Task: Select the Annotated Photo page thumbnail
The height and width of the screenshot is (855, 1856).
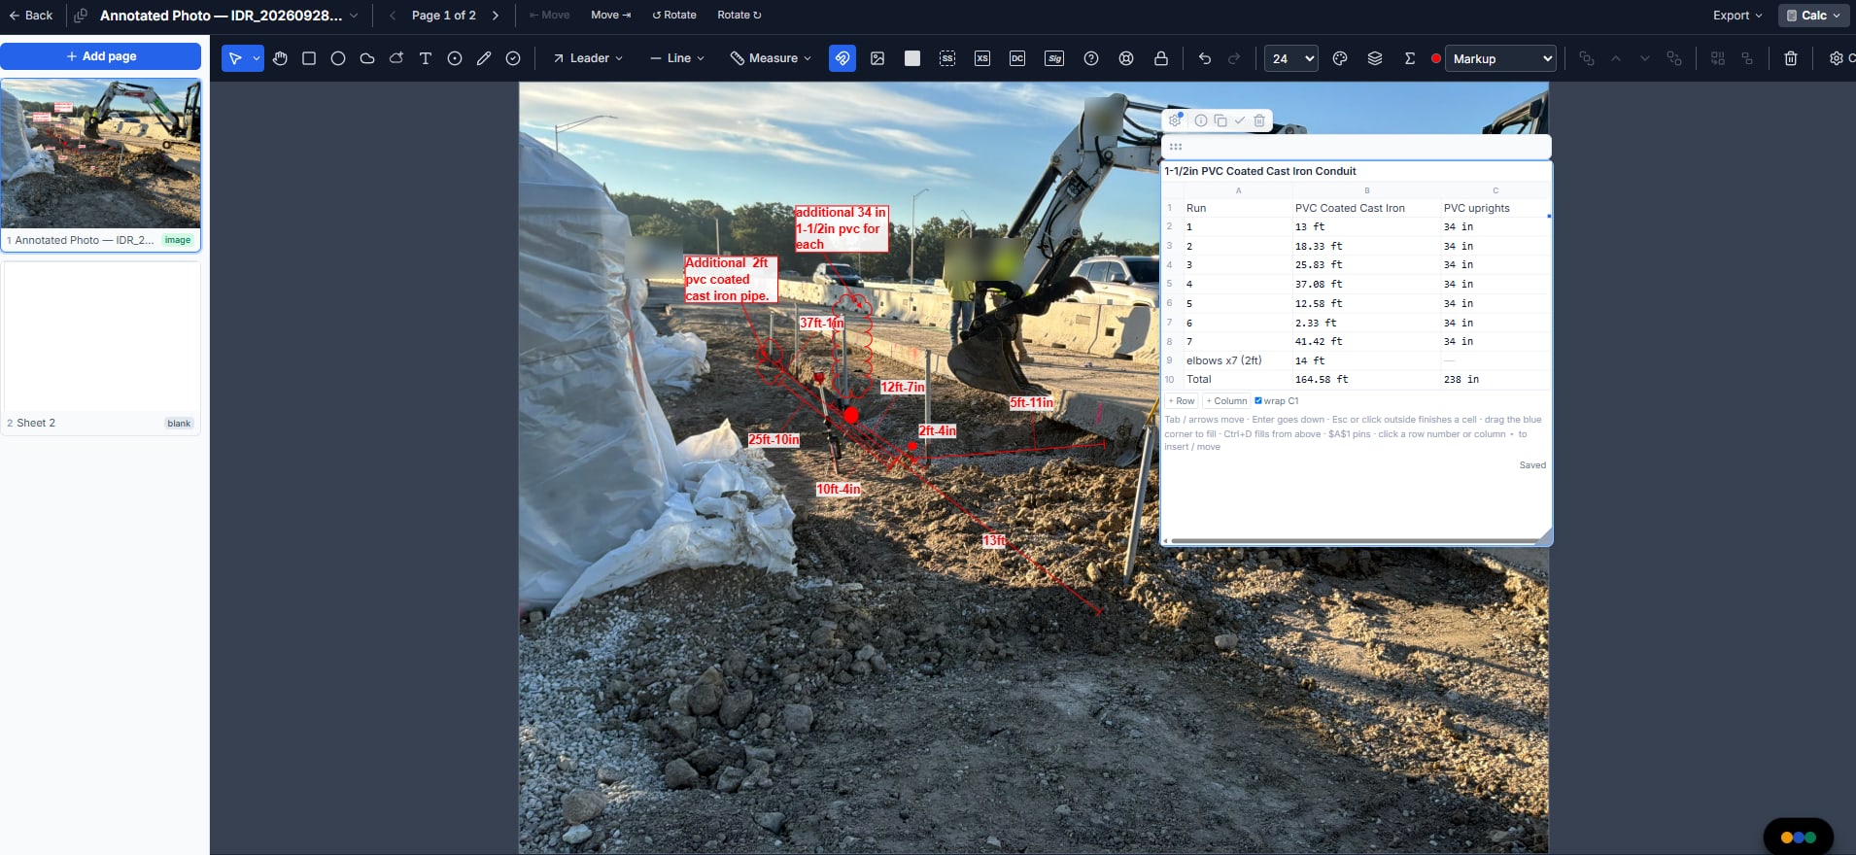Action: (101, 163)
